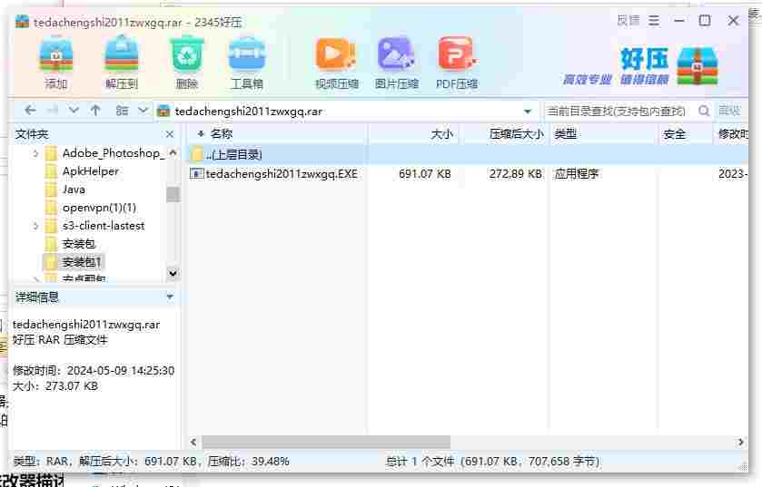Click the 应用程序 type cell

(x=577, y=173)
